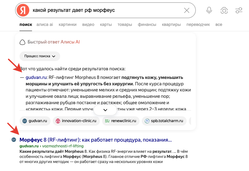Screen dimensions: 249x171
Task: Open search settings sliders icon
Action: coord(239,11)
